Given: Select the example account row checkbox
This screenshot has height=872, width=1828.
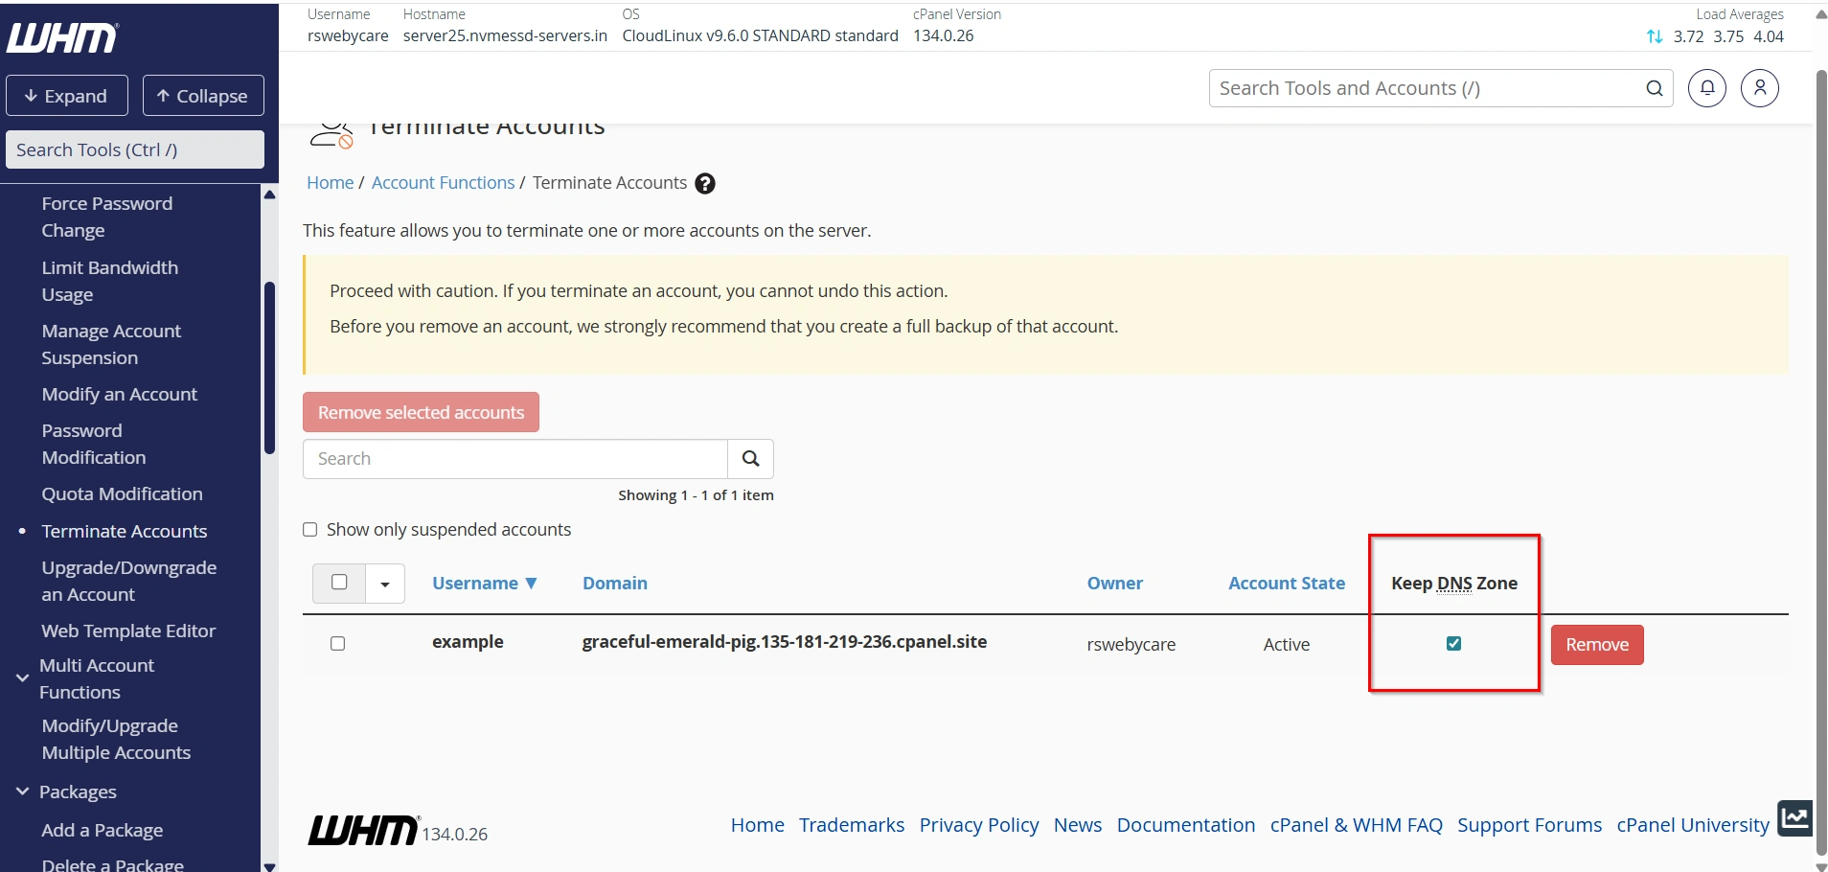Looking at the screenshot, I should coord(337,643).
